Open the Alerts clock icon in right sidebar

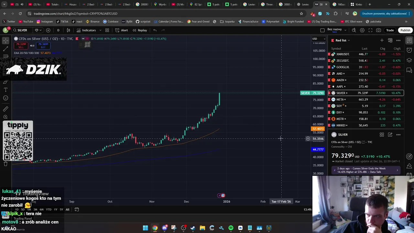tap(409, 50)
